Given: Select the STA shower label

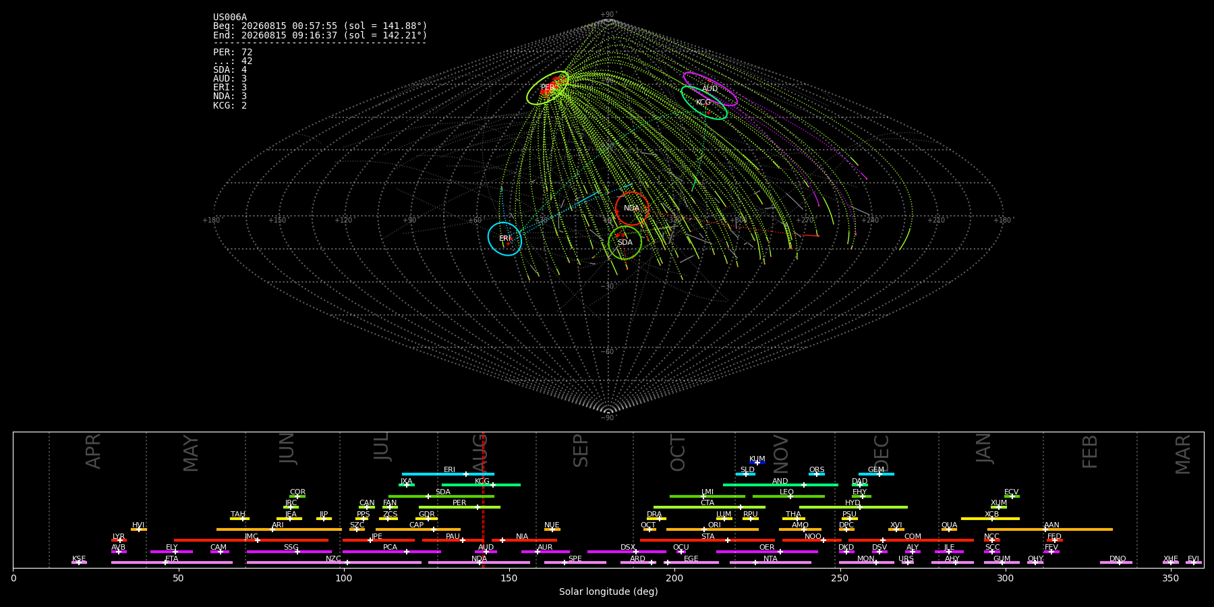Looking at the screenshot, I should [707, 537].
